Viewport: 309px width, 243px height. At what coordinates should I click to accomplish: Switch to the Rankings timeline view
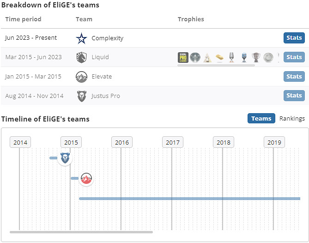click(x=292, y=119)
